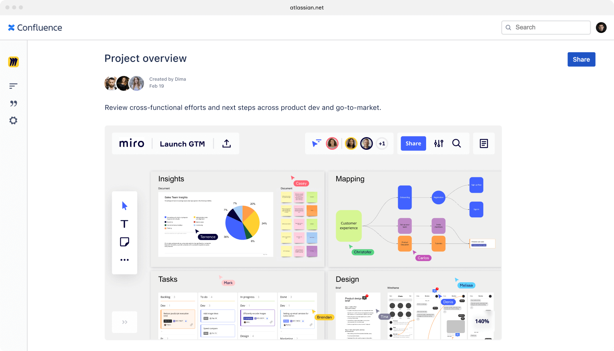614x351 pixels.
Task: Click the blue circular Registration node
Action: coord(438,197)
